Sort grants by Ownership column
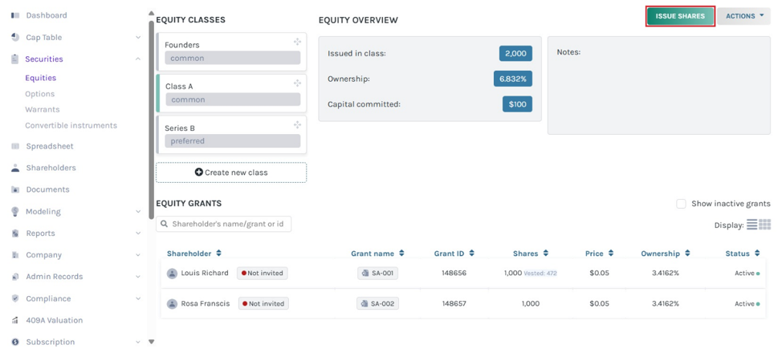Screen dimensions: 782x353 click(x=665, y=254)
